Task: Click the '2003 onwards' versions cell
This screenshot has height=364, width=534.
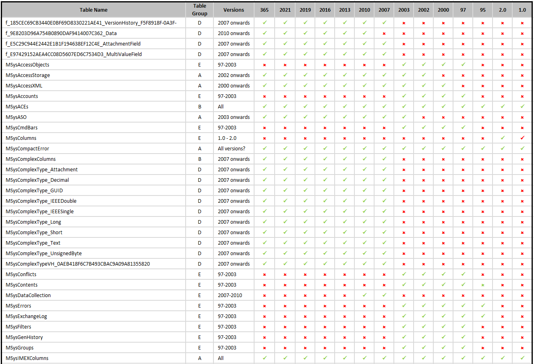Action: pos(234,117)
